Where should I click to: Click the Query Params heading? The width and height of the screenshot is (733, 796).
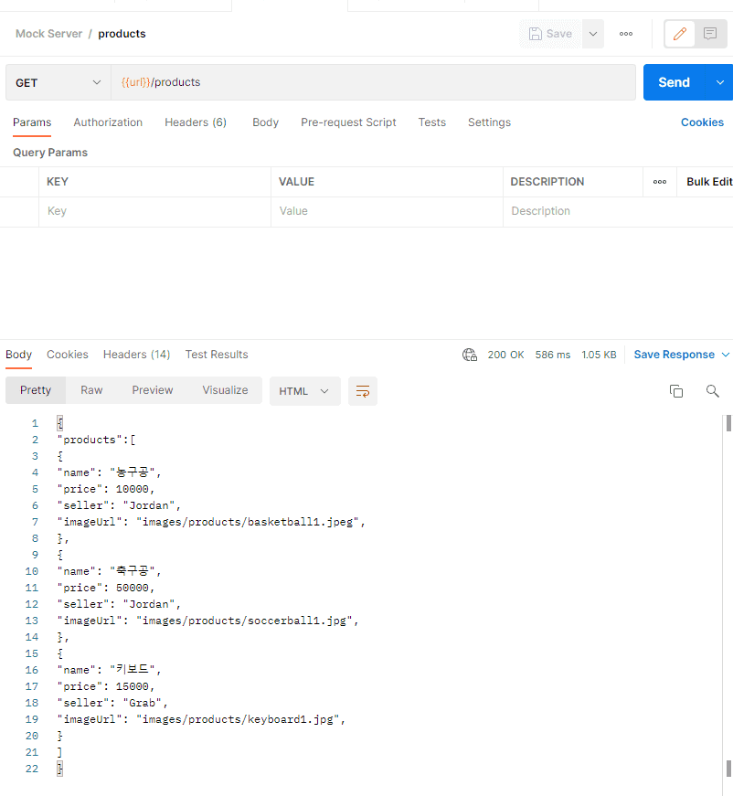pos(50,153)
